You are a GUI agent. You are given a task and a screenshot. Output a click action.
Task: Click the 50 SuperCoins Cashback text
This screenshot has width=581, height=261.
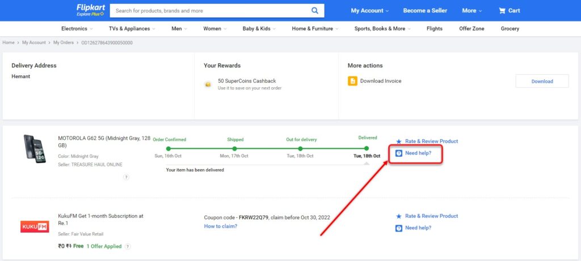click(x=247, y=81)
